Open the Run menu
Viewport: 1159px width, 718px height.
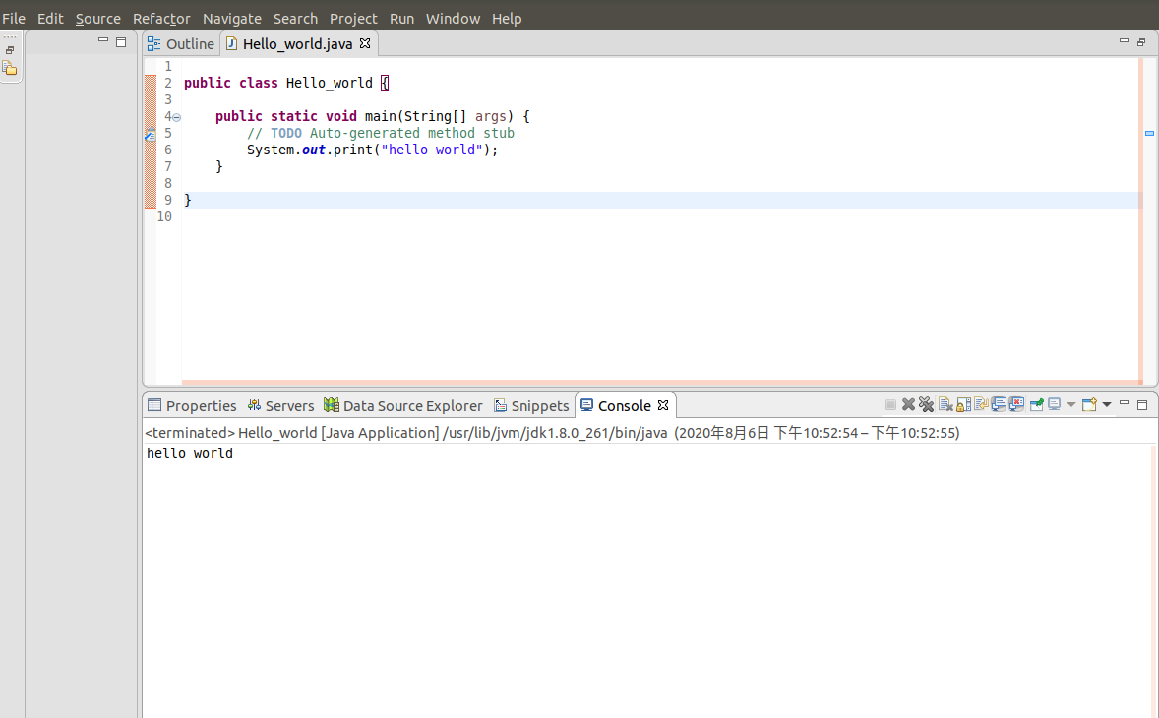point(401,19)
